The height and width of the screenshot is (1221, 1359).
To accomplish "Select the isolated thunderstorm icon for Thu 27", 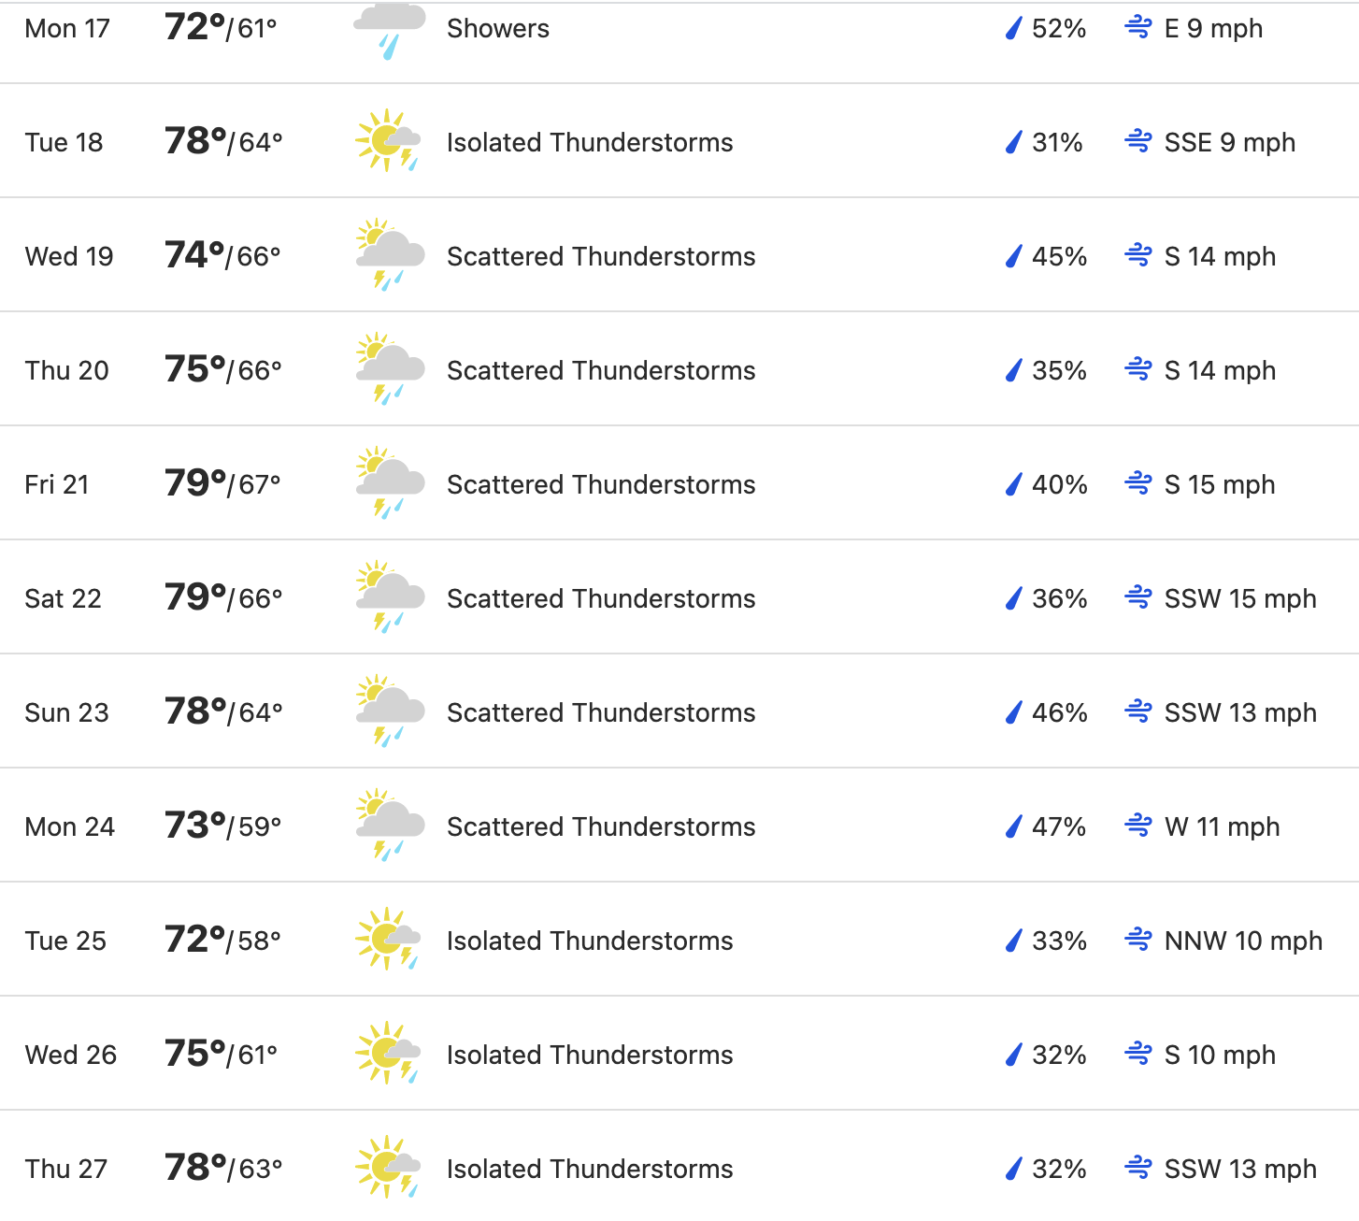I will pyautogui.click(x=388, y=1168).
